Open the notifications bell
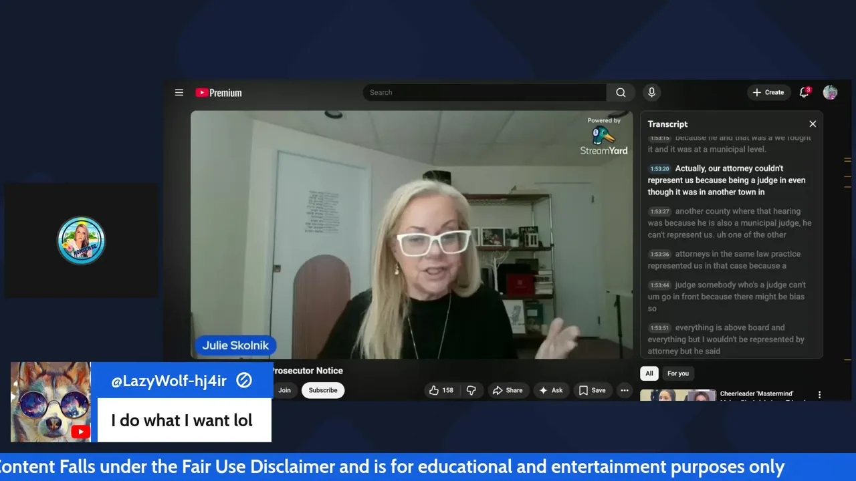This screenshot has width=856, height=481. [805, 93]
